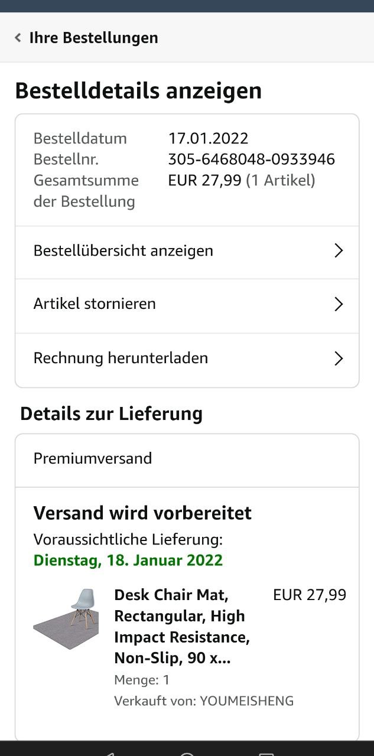374x756 pixels.
Task: Open Bestellübersicht anzeigen row
Action: click(x=187, y=251)
